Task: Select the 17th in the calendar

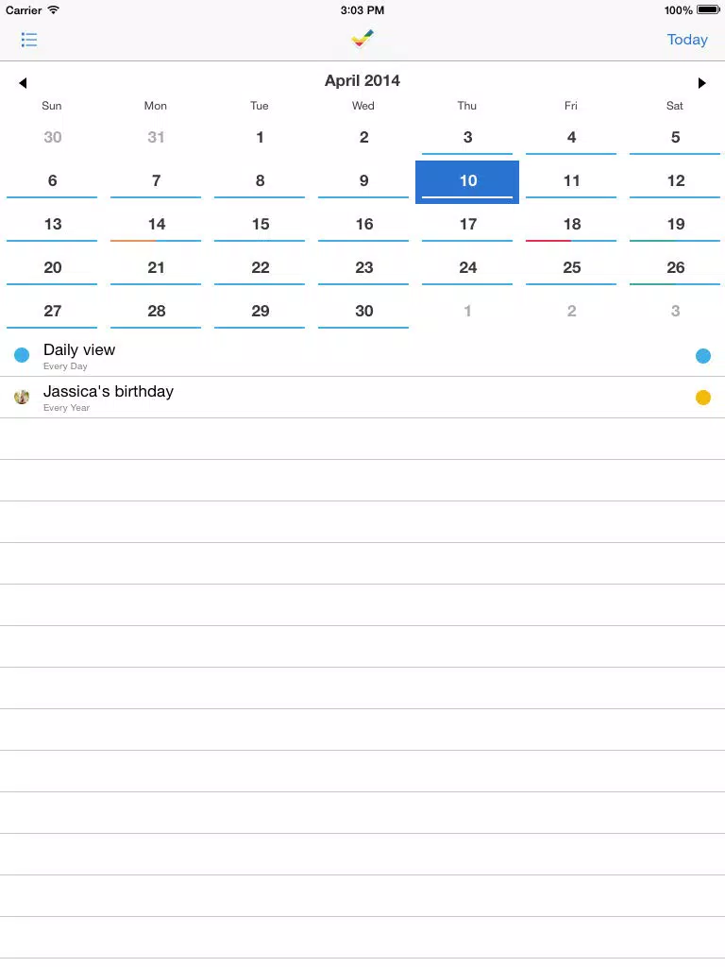Action: 467,224
